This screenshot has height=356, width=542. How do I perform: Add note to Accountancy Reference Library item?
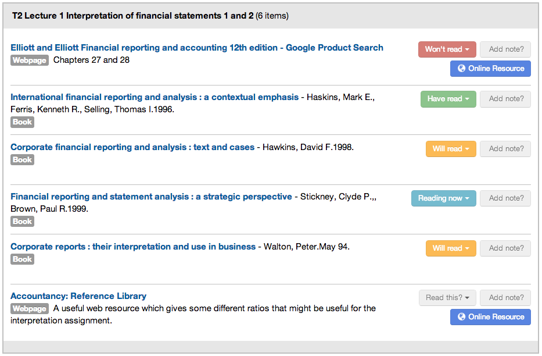[505, 297]
